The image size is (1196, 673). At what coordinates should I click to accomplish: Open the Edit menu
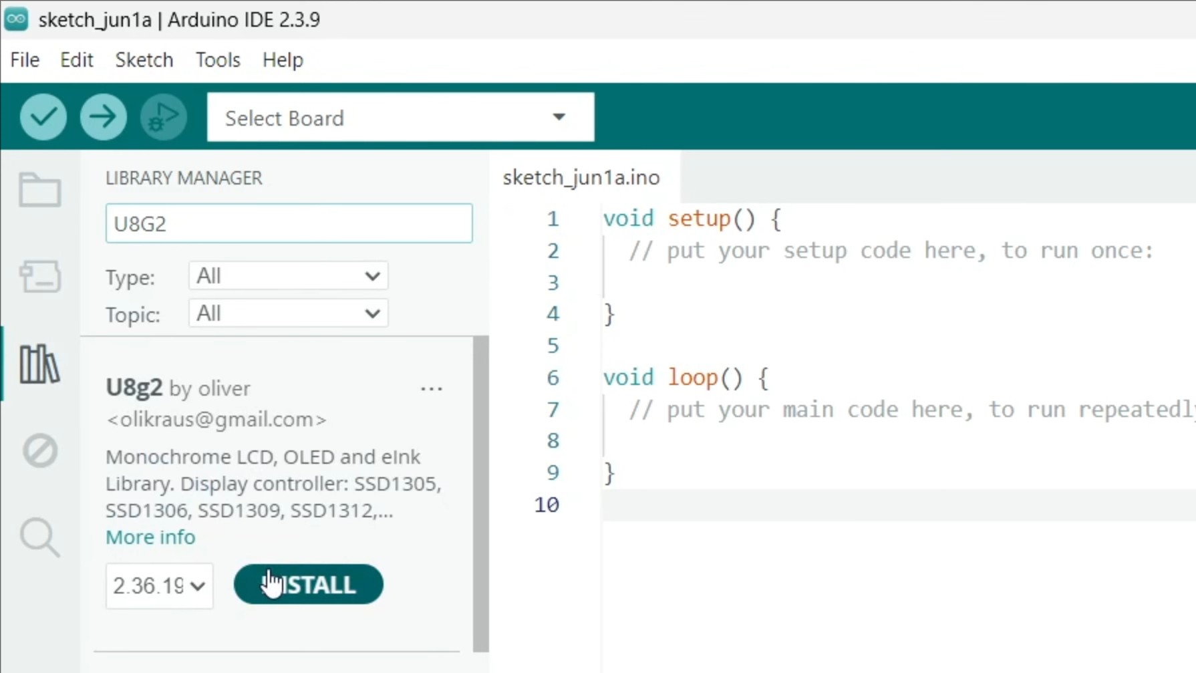point(77,60)
